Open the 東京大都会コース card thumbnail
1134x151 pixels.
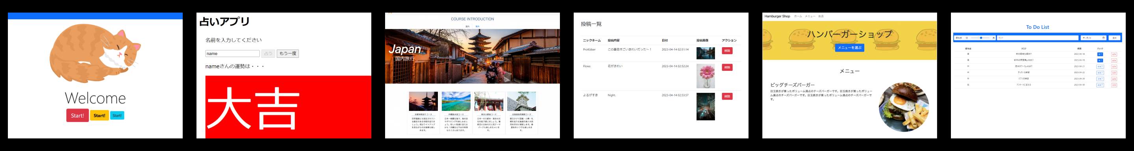point(489,101)
